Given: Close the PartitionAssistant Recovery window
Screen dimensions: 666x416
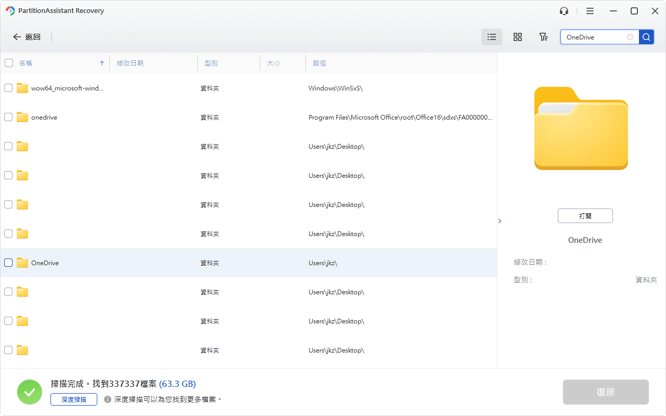Looking at the screenshot, I should click(x=655, y=11).
